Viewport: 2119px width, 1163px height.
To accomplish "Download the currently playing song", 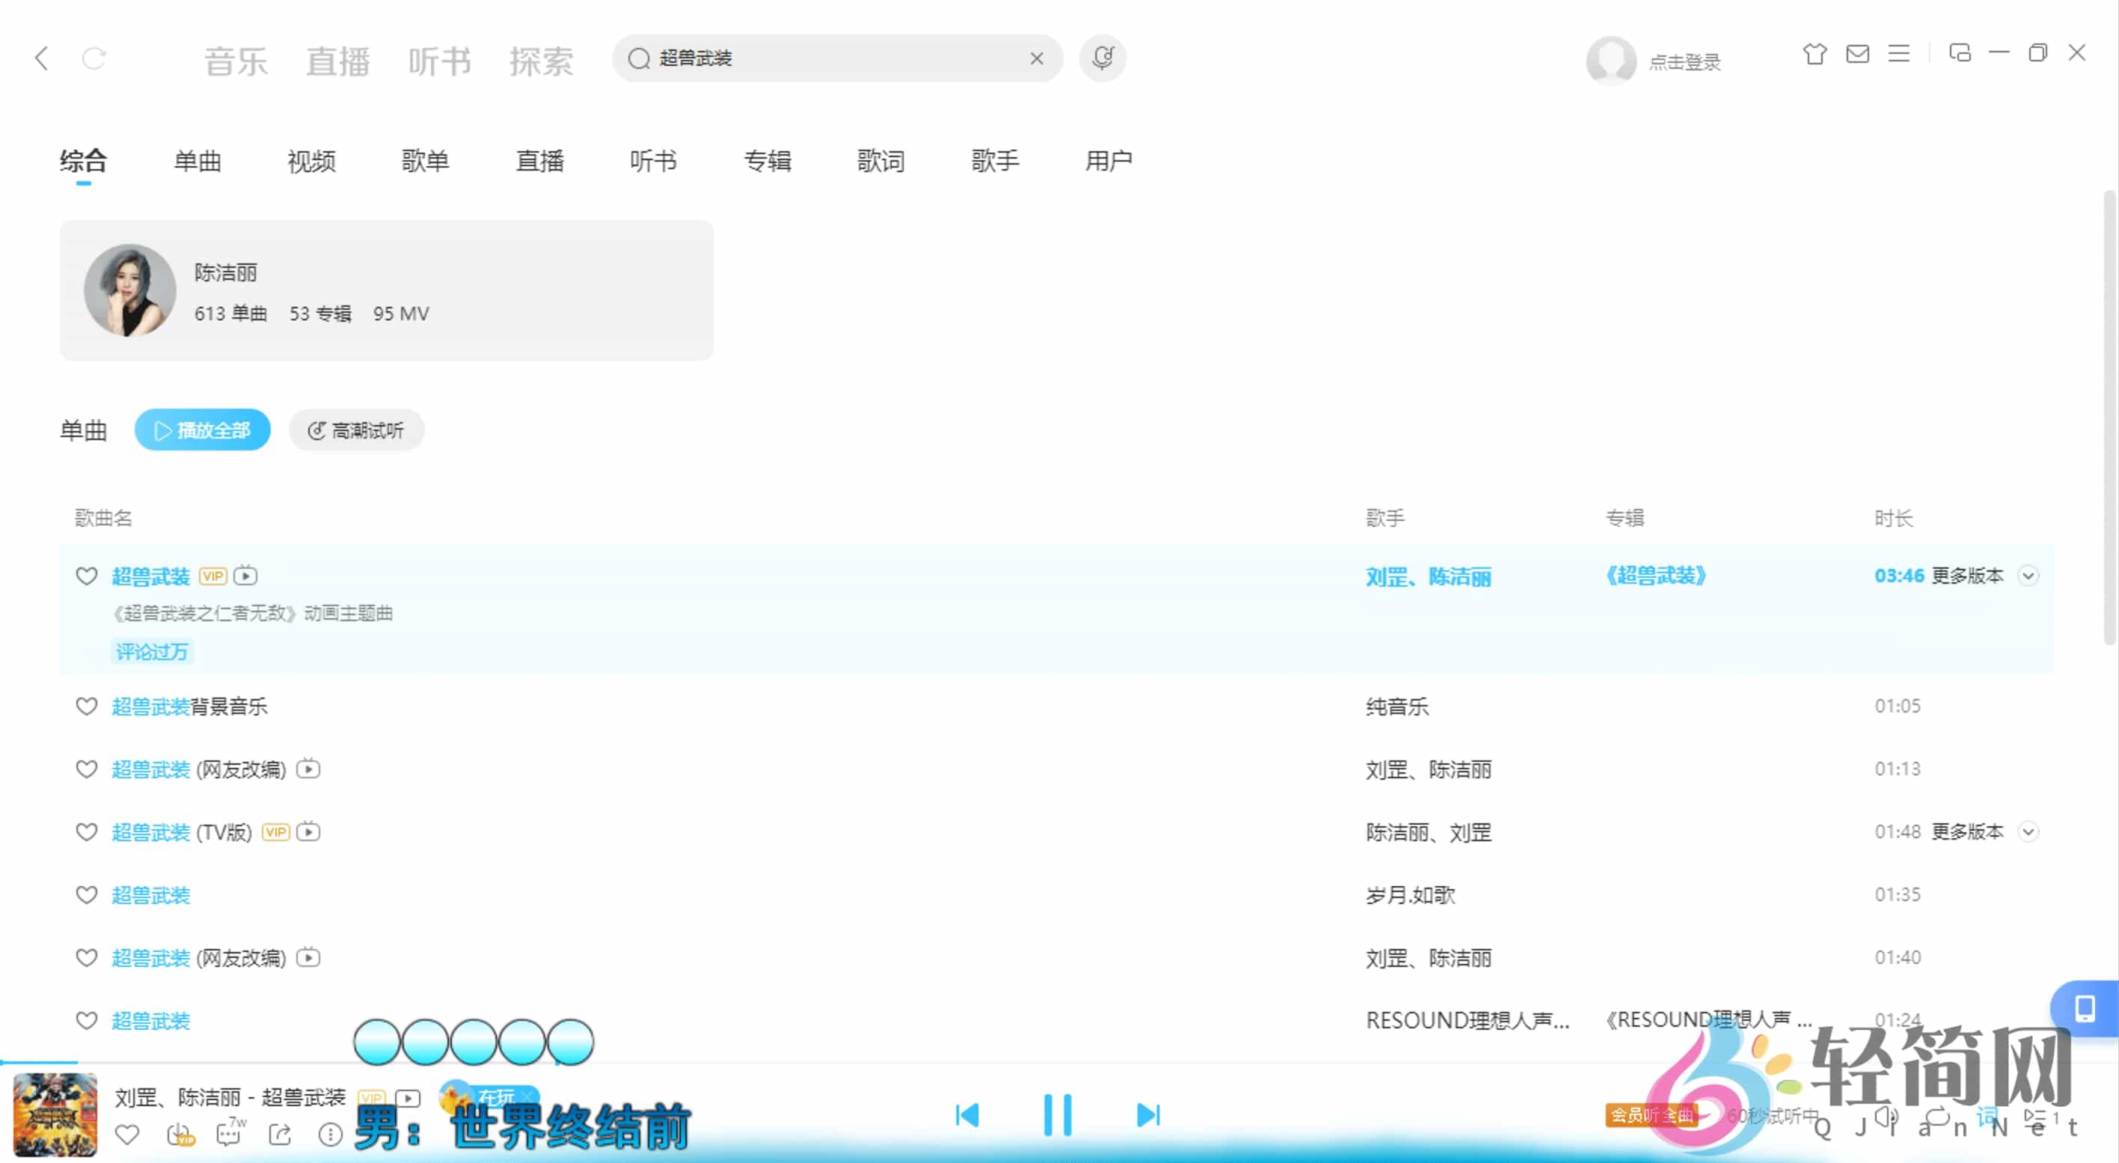I will coord(179,1135).
